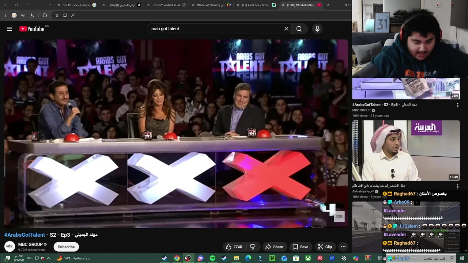468x263 pixels.
Task: Create a Clip of the video
Action: click(x=325, y=247)
